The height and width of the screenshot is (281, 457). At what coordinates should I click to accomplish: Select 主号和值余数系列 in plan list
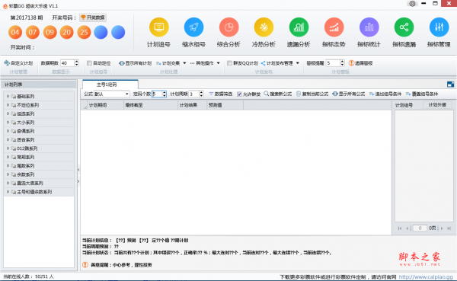click(39, 192)
